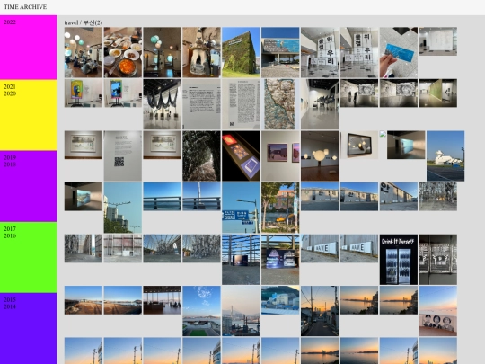485x364 pixels.
Task: View the ivy-covered green building photo
Action: pos(241,52)
